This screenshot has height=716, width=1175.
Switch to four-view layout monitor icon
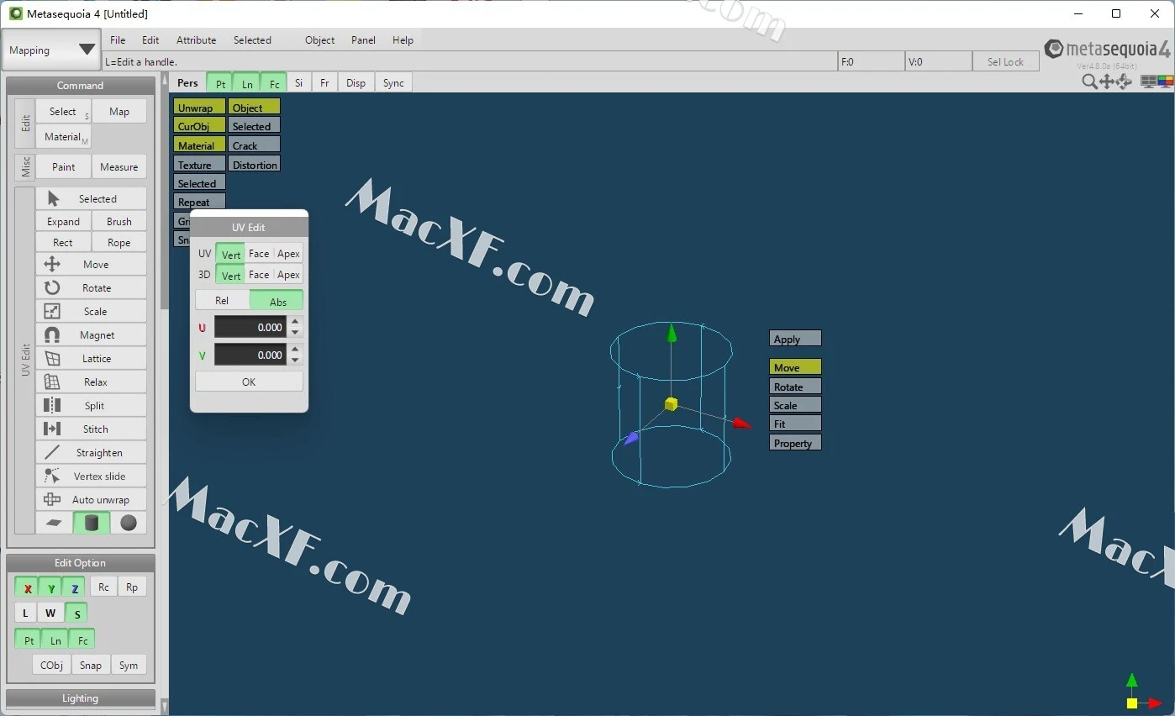tap(1148, 82)
